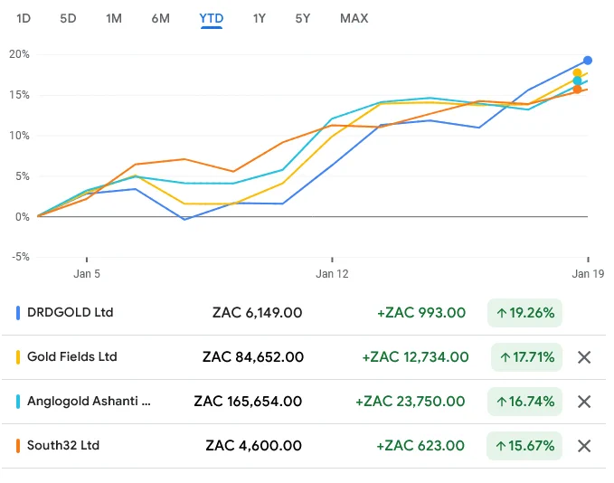This screenshot has height=483, width=614.
Task: Click the 0% axis label
Action: 23,216
